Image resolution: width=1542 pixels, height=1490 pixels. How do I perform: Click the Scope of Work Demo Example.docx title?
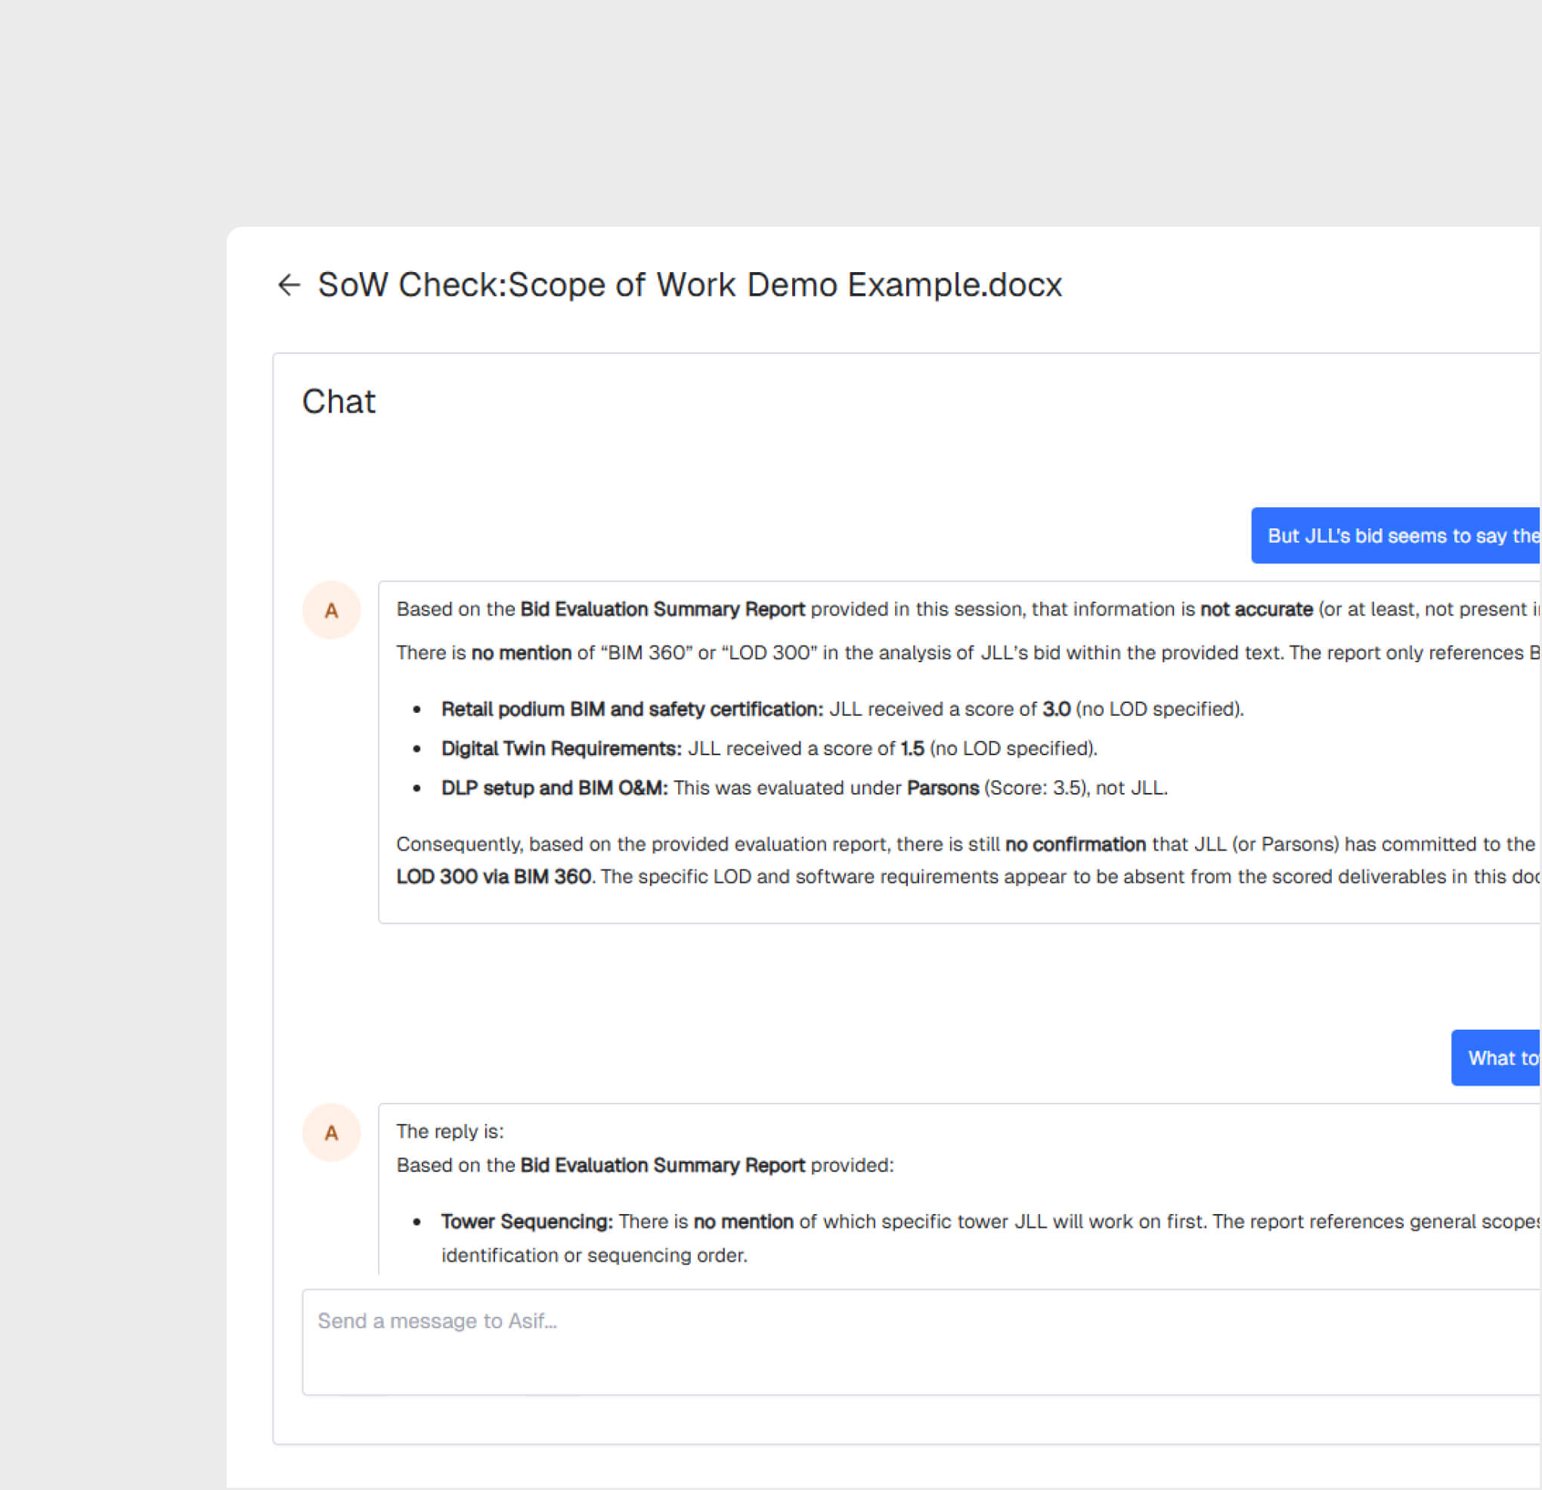coord(689,285)
